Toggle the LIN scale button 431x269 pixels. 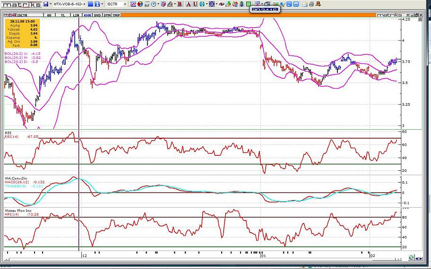(x=76, y=15)
